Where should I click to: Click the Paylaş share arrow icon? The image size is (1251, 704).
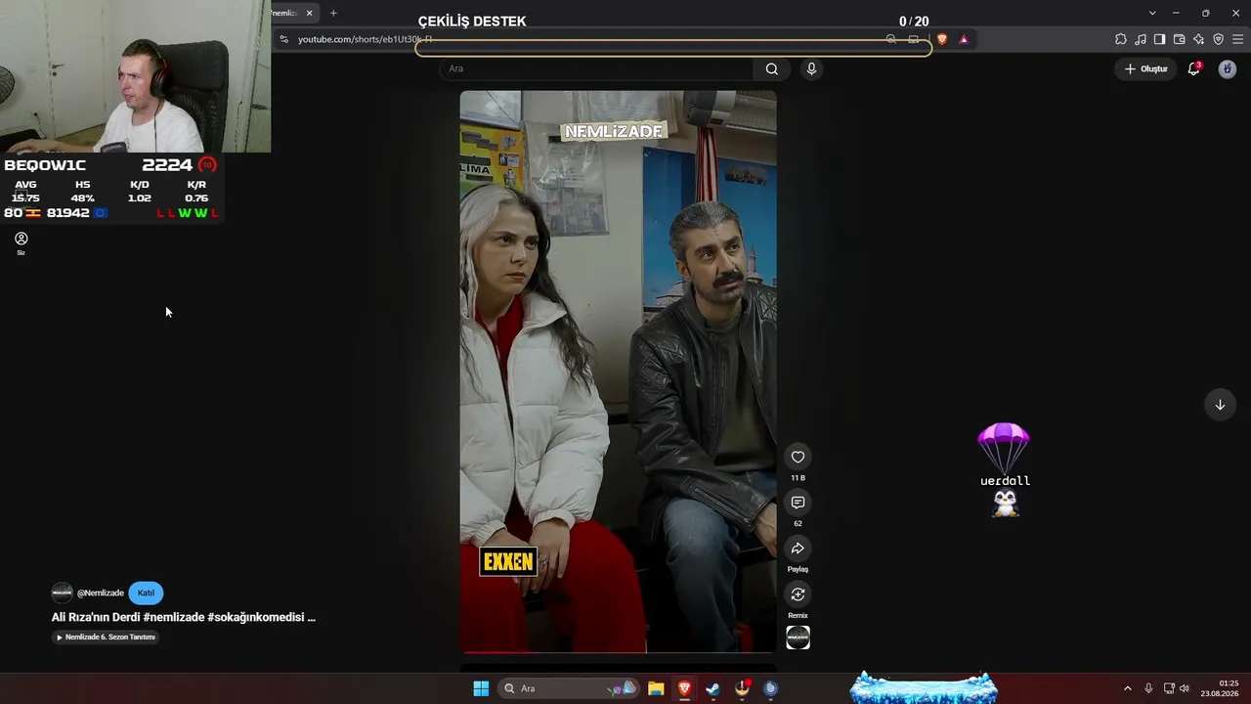[798, 549]
